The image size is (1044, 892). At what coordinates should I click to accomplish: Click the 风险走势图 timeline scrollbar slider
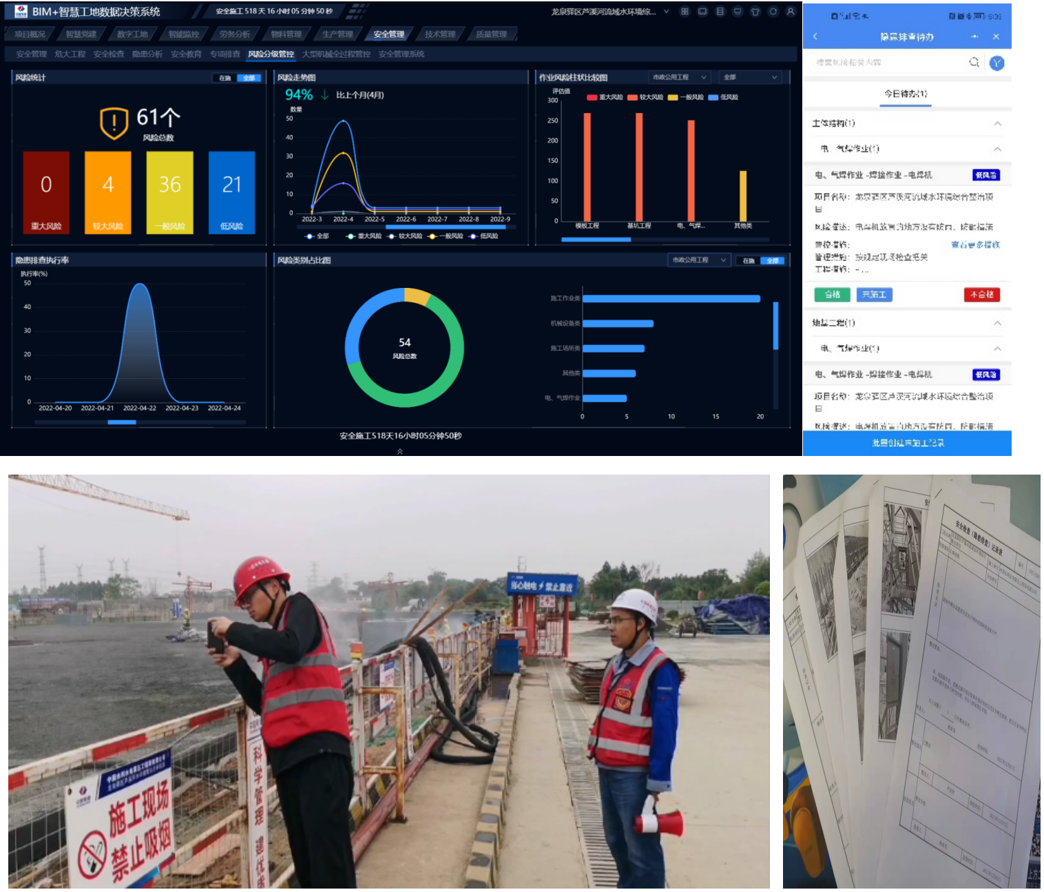coord(448,227)
